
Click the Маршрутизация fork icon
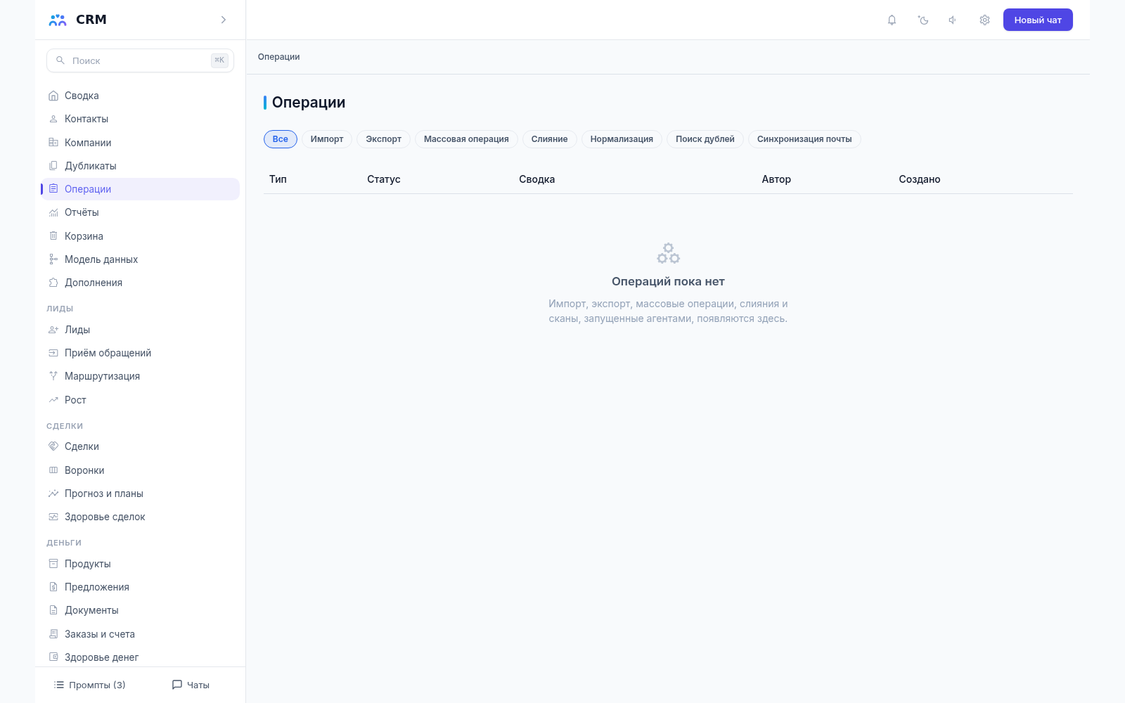tap(53, 376)
